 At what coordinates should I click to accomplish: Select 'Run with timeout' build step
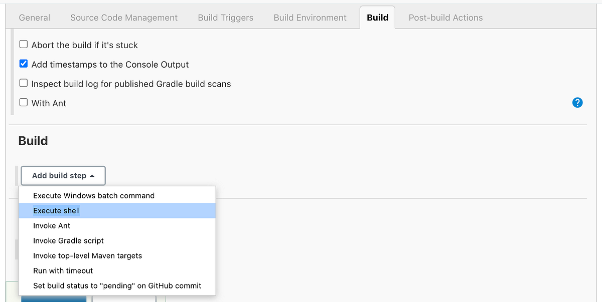pos(63,270)
